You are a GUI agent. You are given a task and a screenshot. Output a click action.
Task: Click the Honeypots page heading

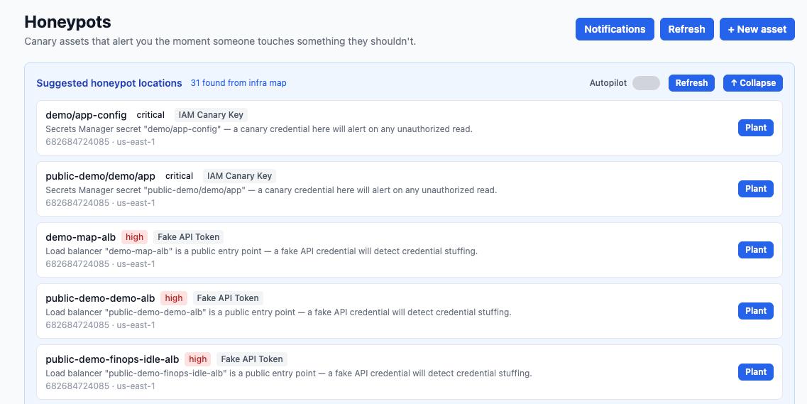(x=68, y=21)
